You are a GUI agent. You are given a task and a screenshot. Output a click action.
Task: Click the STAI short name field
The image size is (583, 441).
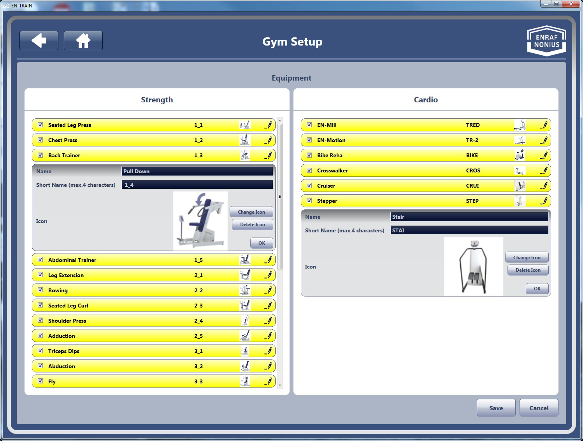[469, 230]
